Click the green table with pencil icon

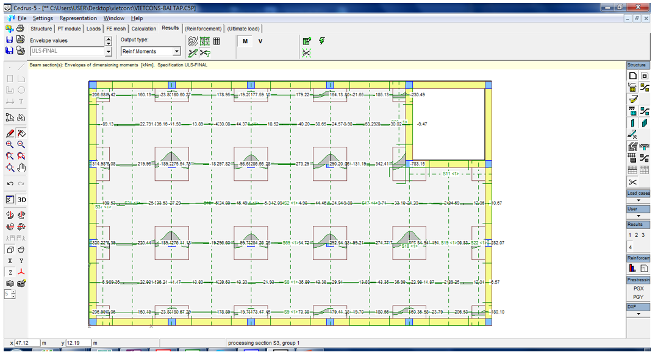pos(307,40)
